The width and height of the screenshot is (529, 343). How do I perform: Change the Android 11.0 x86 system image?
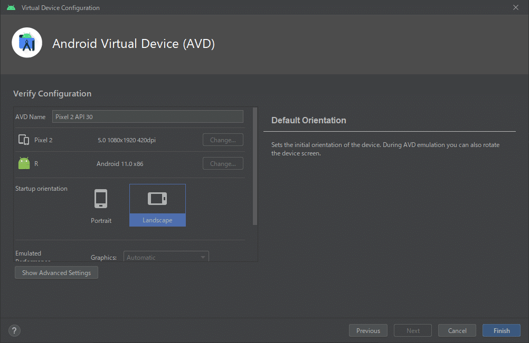[223, 163]
